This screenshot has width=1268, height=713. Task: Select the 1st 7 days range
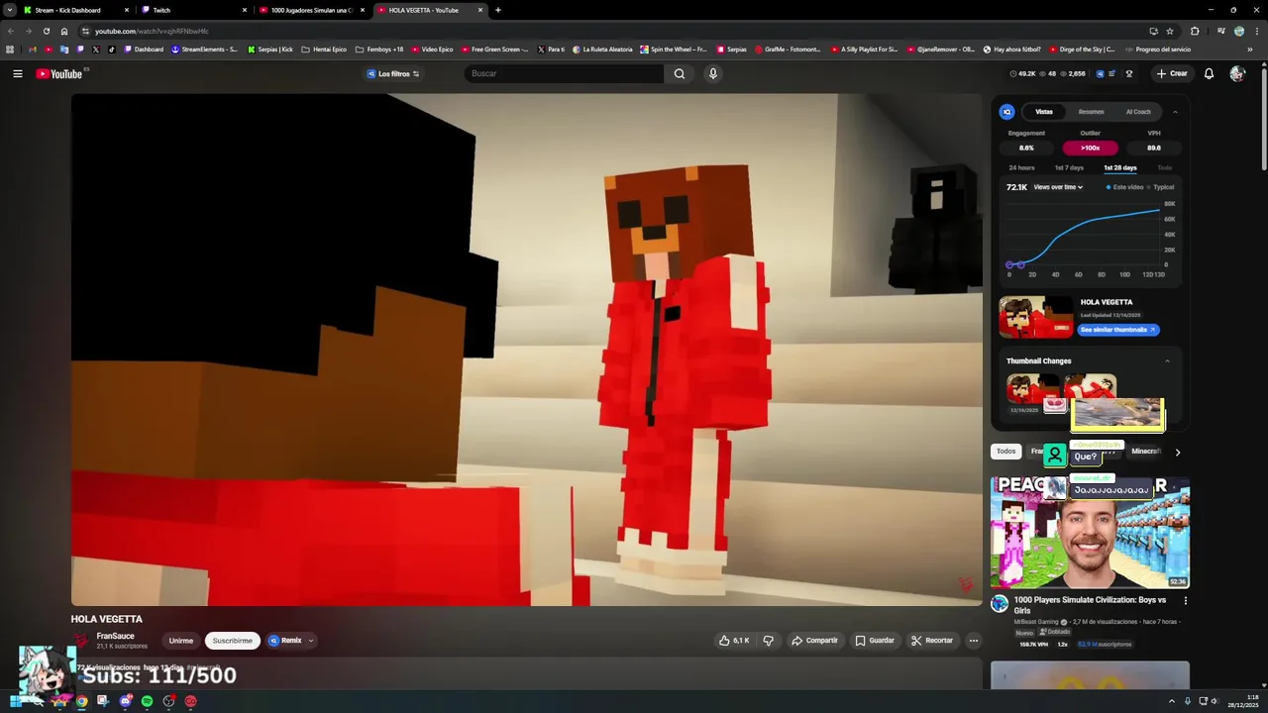point(1069,168)
